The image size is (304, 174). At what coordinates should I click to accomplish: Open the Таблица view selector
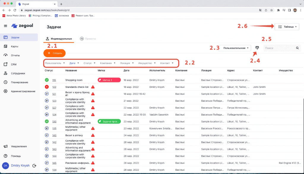click(x=287, y=27)
